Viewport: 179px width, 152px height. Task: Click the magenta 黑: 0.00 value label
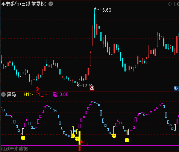(61, 94)
